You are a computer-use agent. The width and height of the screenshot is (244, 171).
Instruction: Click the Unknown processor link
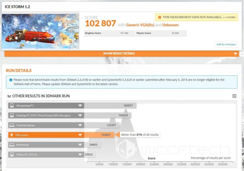(x=170, y=25)
